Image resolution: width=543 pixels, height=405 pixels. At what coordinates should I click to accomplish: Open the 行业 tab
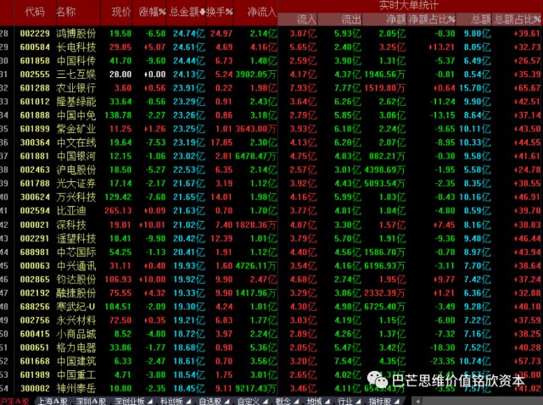pos(349,402)
